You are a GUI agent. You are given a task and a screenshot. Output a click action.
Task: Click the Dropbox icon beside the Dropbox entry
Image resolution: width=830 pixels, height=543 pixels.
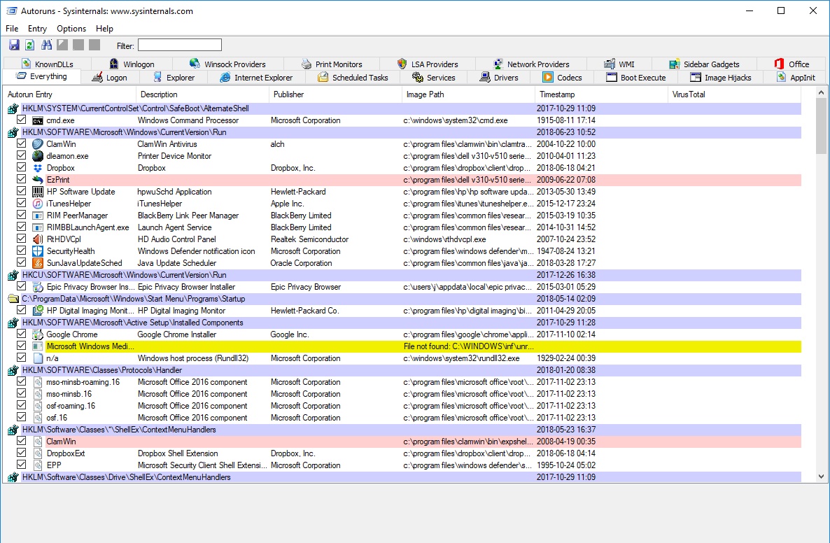[37, 167]
